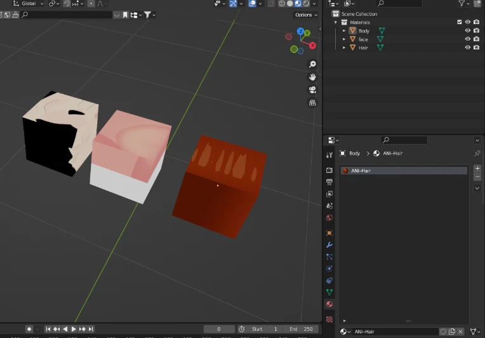Disable Hair render camera icon
Screen dimensions: 485x338
pos(476,48)
